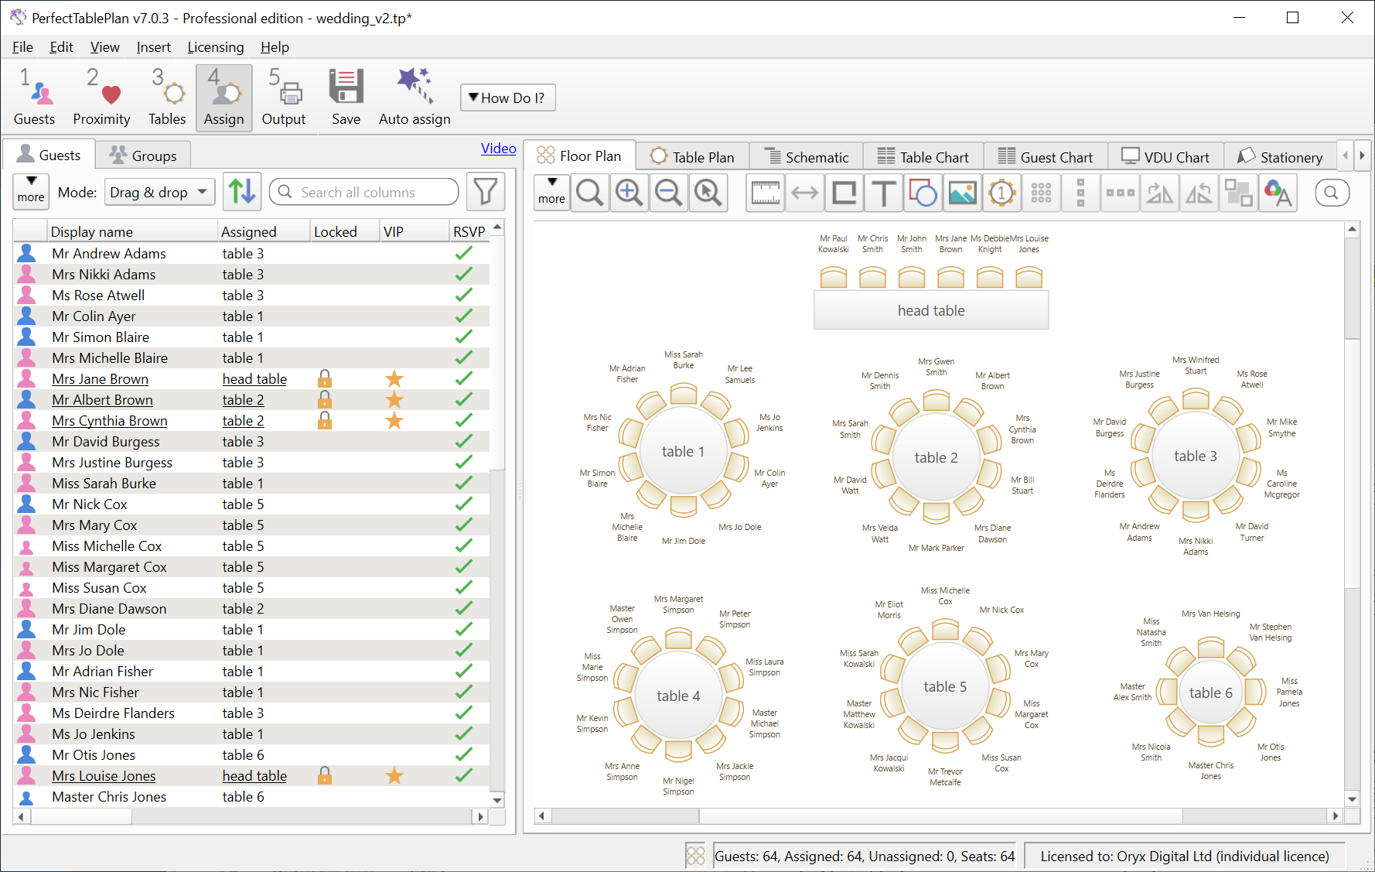Toggle lock for Mr Albert Brown
Viewport: 1375px width, 872px height.
(x=325, y=399)
